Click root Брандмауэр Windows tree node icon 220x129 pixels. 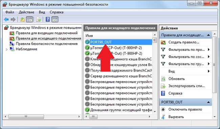[x=6, y=28]
